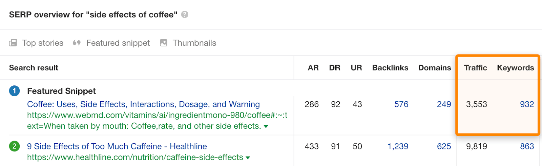The width and height of the screenshot is (542, 166).
Task: Open WebMD's 576 backlinks report
Action: point(401,104)
